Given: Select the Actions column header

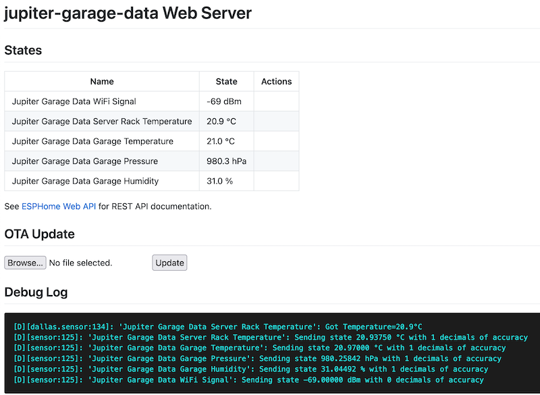Looking at the screenshot, I should coord(276,82).
